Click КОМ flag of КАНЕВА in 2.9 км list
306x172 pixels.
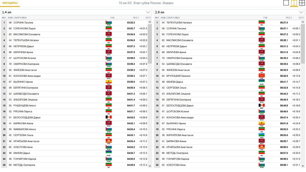pyautogui.click(x=262, y=82)
